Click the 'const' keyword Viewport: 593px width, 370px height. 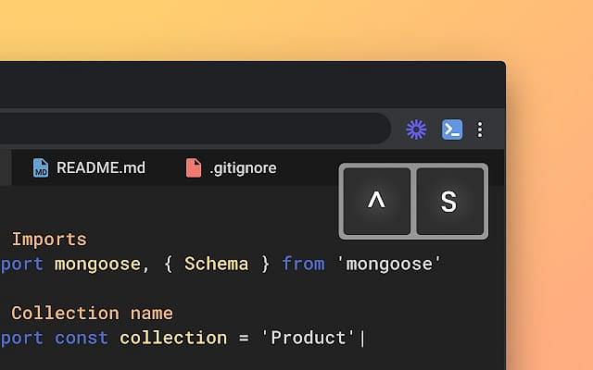[82, 338]
